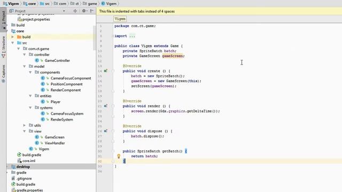Open RenderComponent class icon

tap(43, 90)
